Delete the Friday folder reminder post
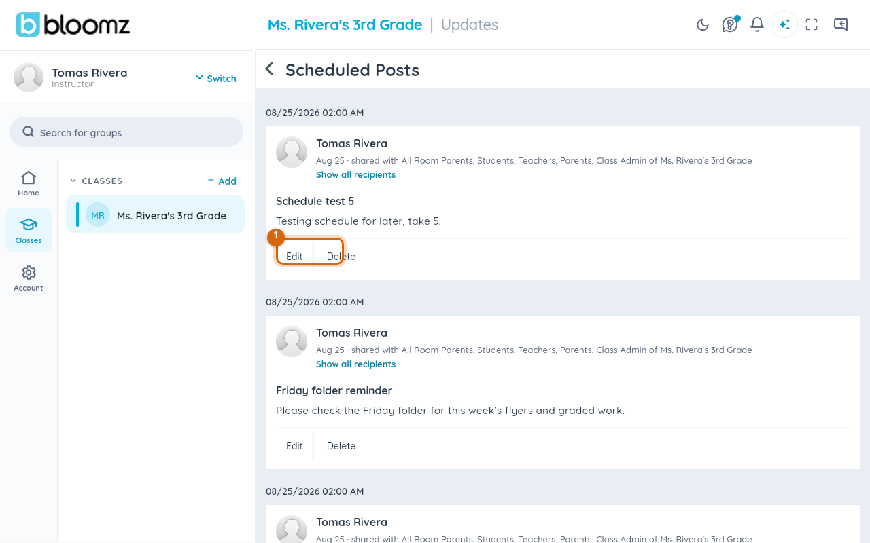 click(x=341, y=445)
